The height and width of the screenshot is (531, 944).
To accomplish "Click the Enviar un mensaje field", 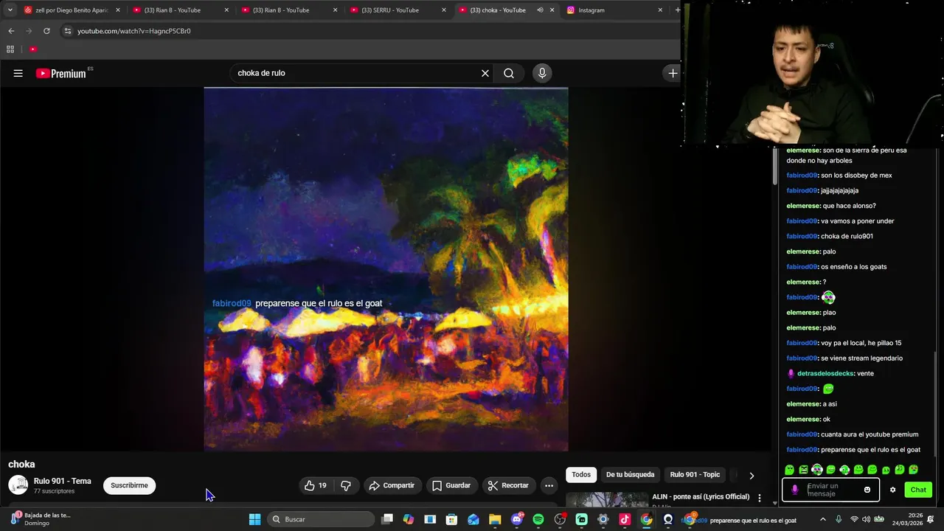I will (832, 490).
